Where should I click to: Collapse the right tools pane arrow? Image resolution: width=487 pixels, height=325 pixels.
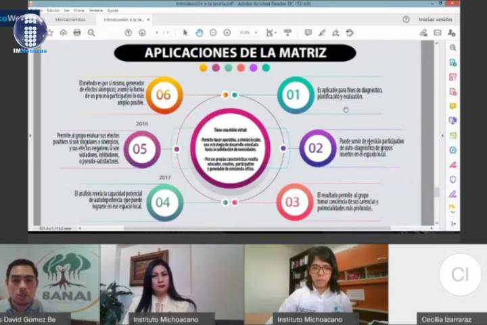click(x=453, y=224)
